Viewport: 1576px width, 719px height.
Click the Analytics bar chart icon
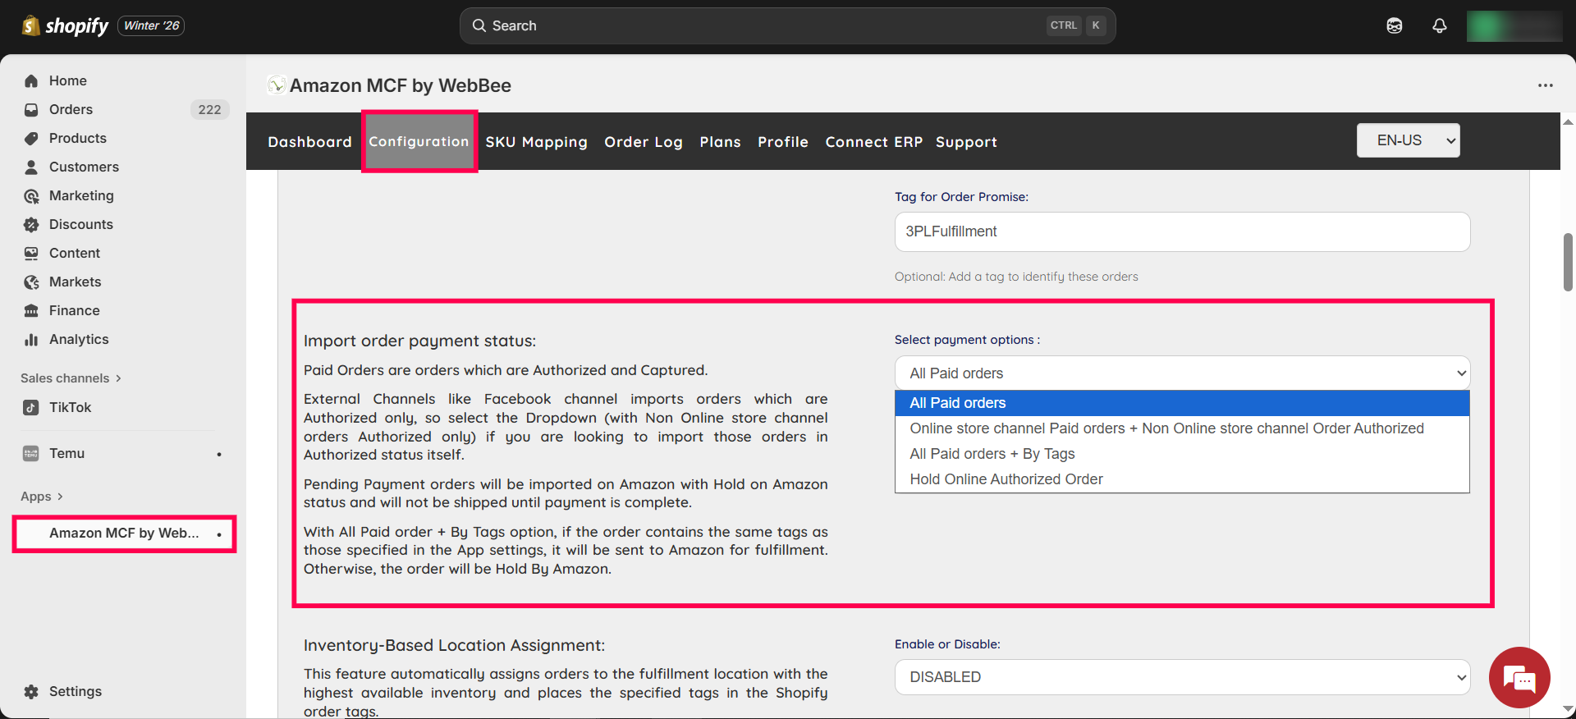31,339
